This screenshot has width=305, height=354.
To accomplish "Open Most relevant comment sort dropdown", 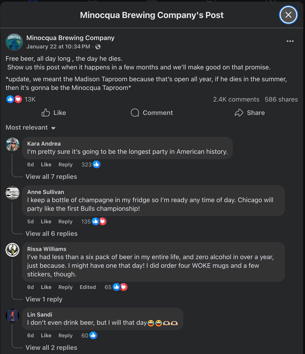I will [x=30, y=128].
